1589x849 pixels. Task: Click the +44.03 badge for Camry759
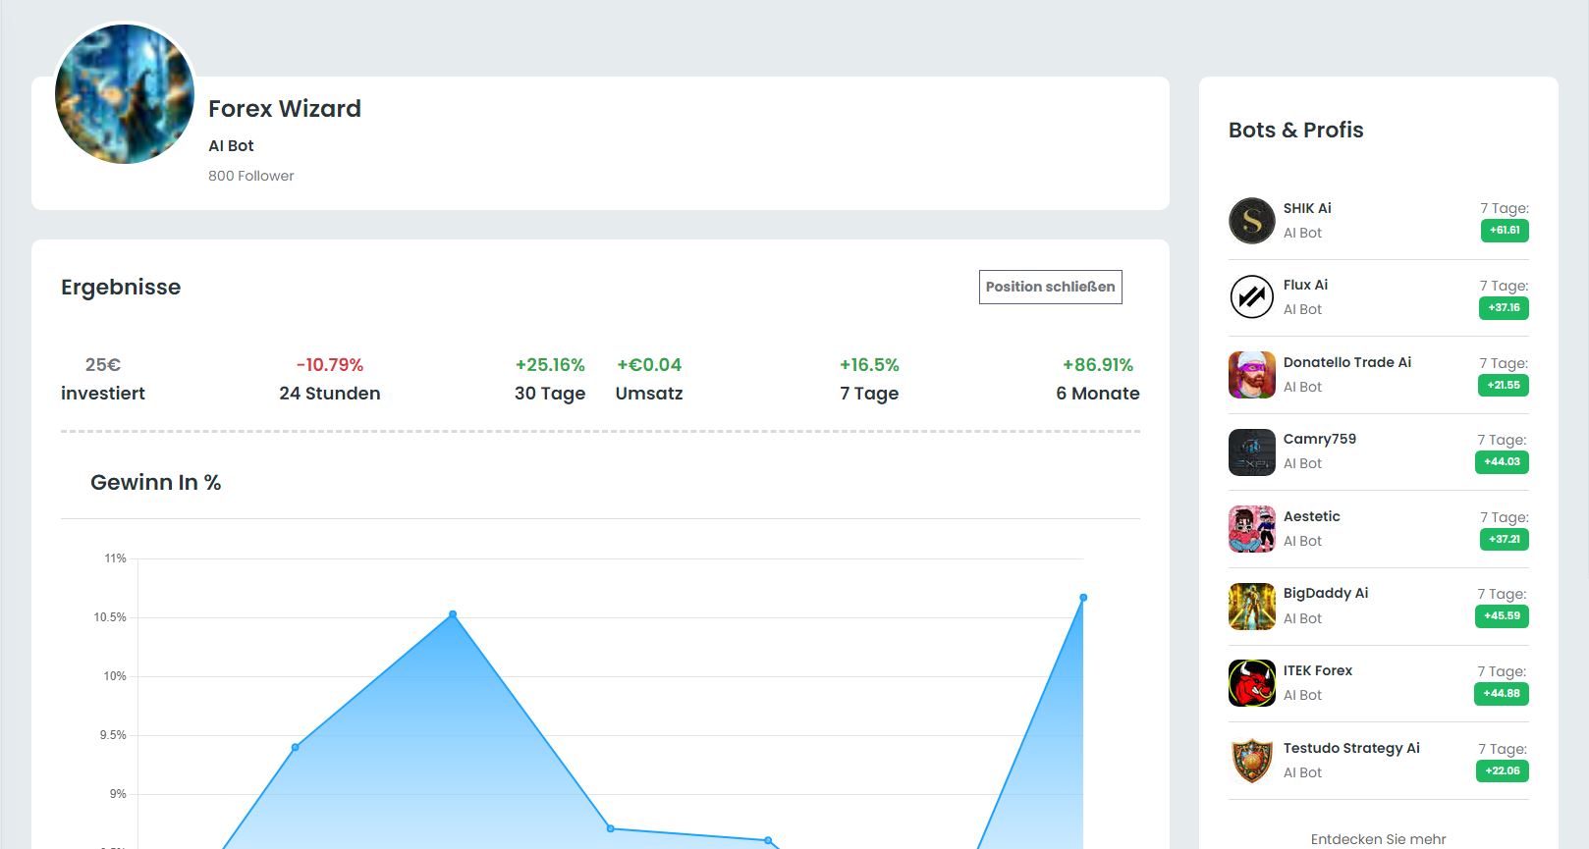pyautogui.click(x=1502, y=462)
